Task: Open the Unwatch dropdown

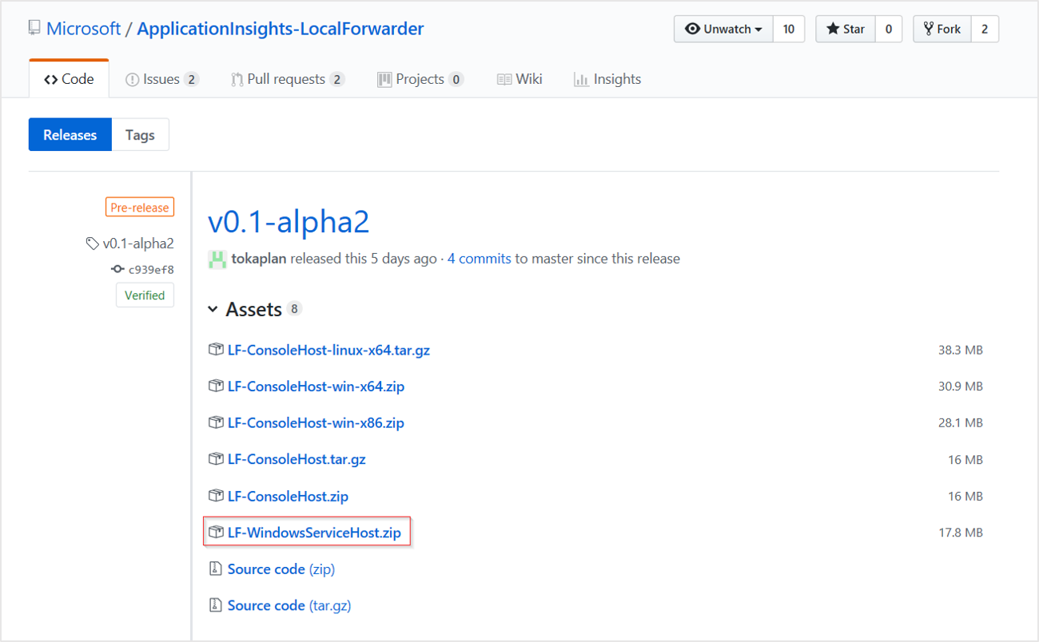Action: 724,29
